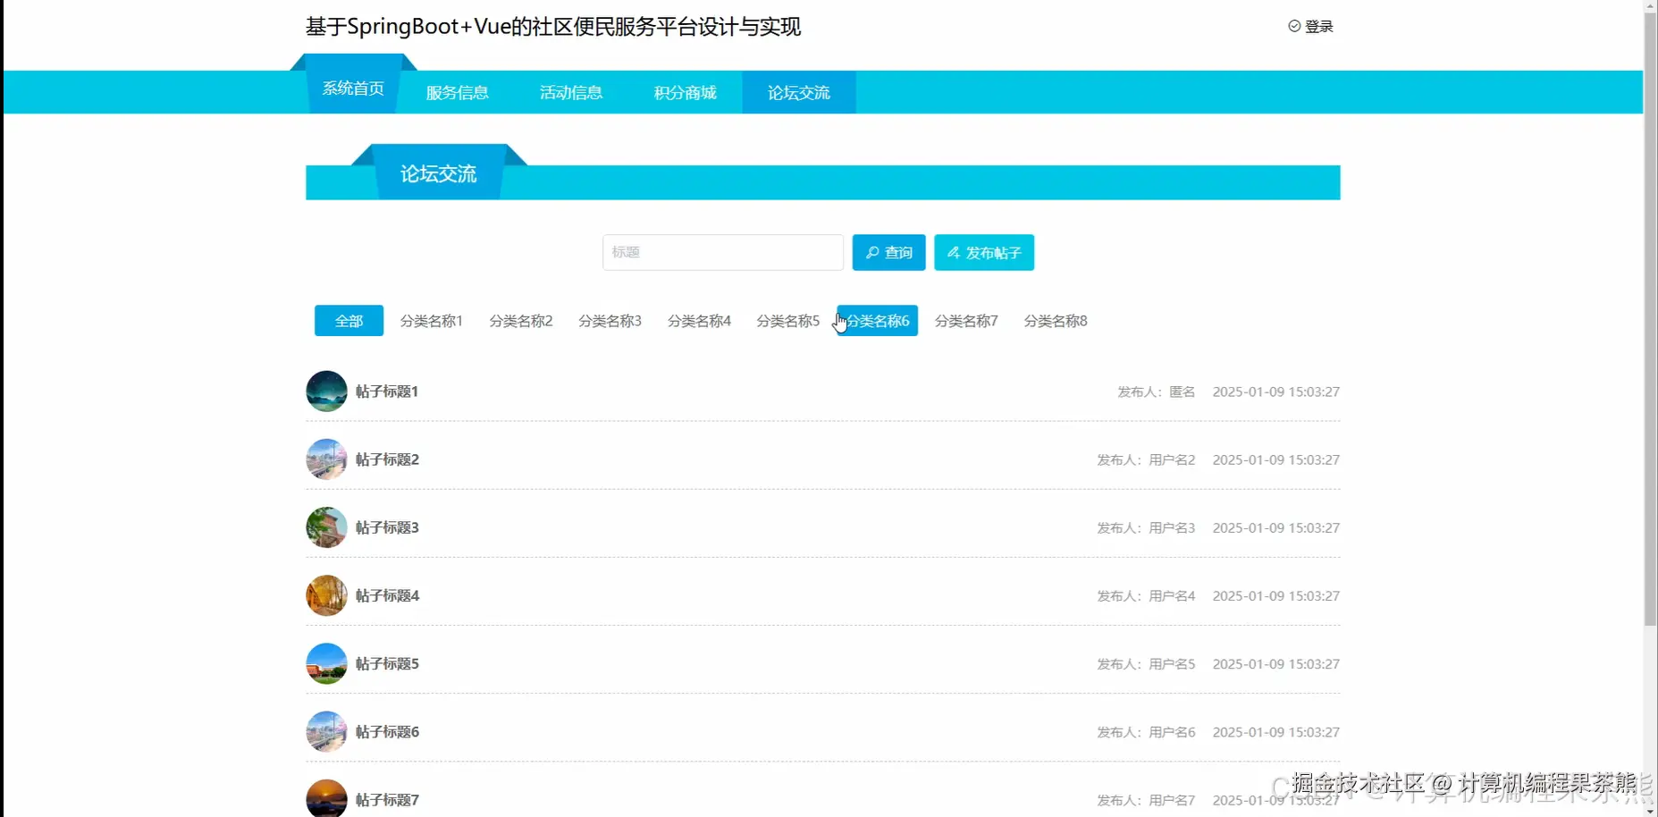Viewport: 1658px width, 817px height.
Task: Click the 查询 search button
Action: click(889, 253)
